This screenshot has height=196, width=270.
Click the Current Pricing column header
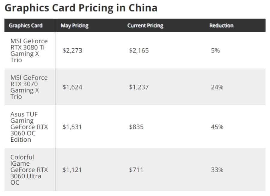click(145, 26)
